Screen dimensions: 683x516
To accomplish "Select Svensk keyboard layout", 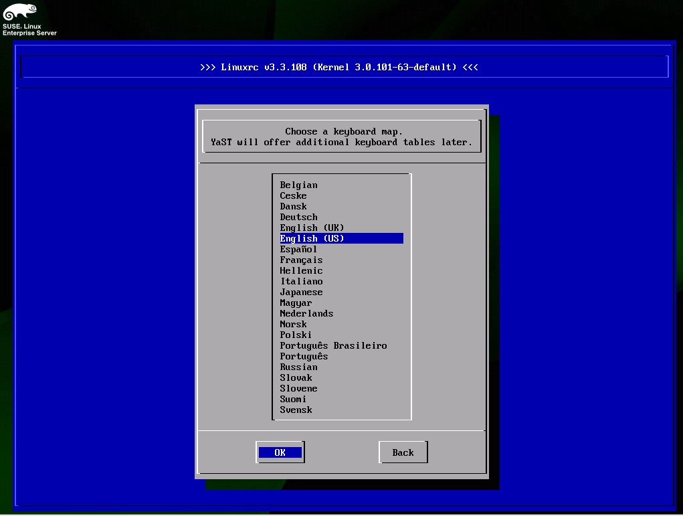I will (x=296, y=410).
